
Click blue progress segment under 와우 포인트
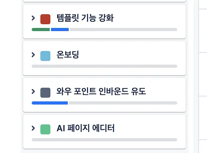(50, 103)
